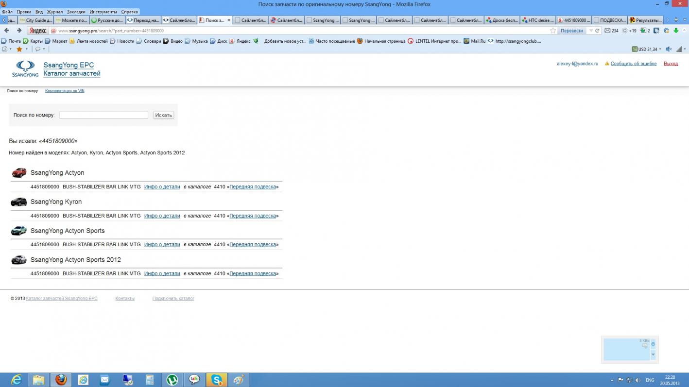Switch to the City Guide tab
Image resolution: width=689 pixels, height=387 pixels.
[x=35, y=20]
